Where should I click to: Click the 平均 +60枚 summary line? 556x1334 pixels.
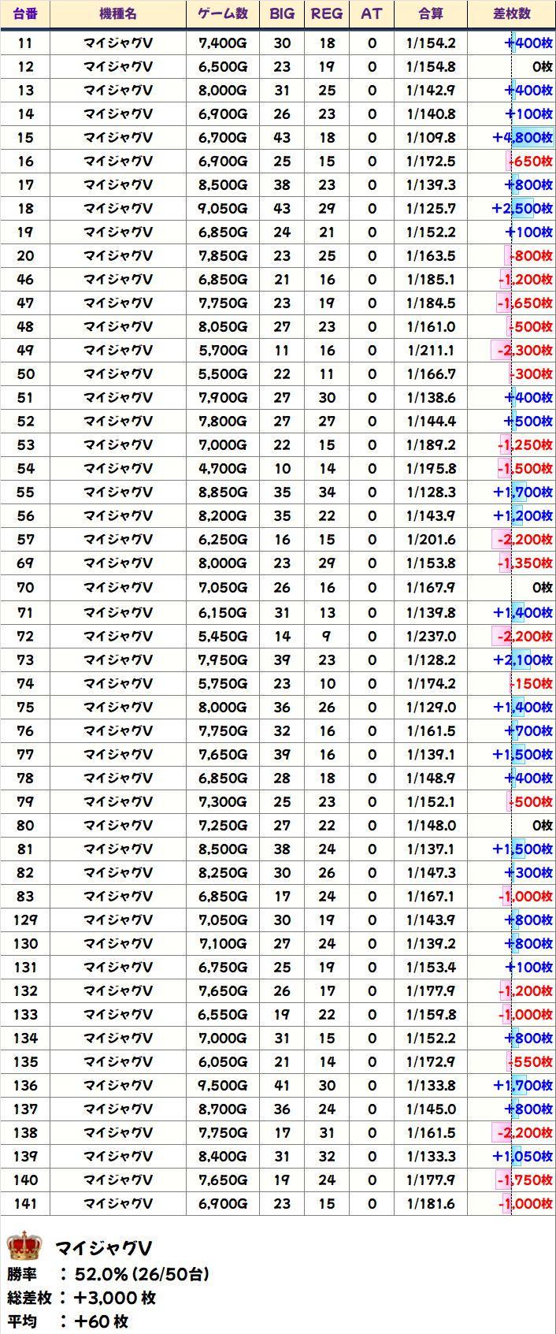[68, 1321]
